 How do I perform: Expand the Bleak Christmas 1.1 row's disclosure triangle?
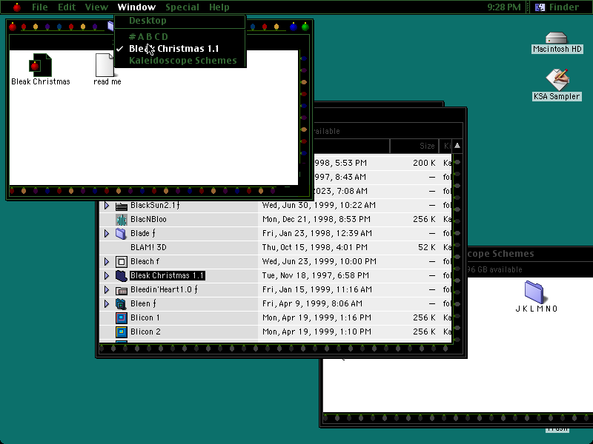click(107, 275)
